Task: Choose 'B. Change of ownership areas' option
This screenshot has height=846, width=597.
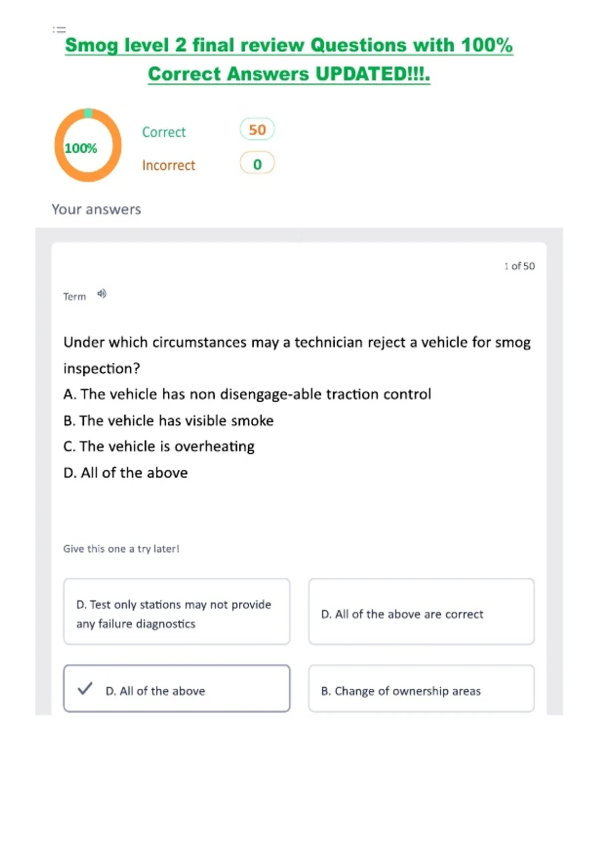Action: (421, 688)
